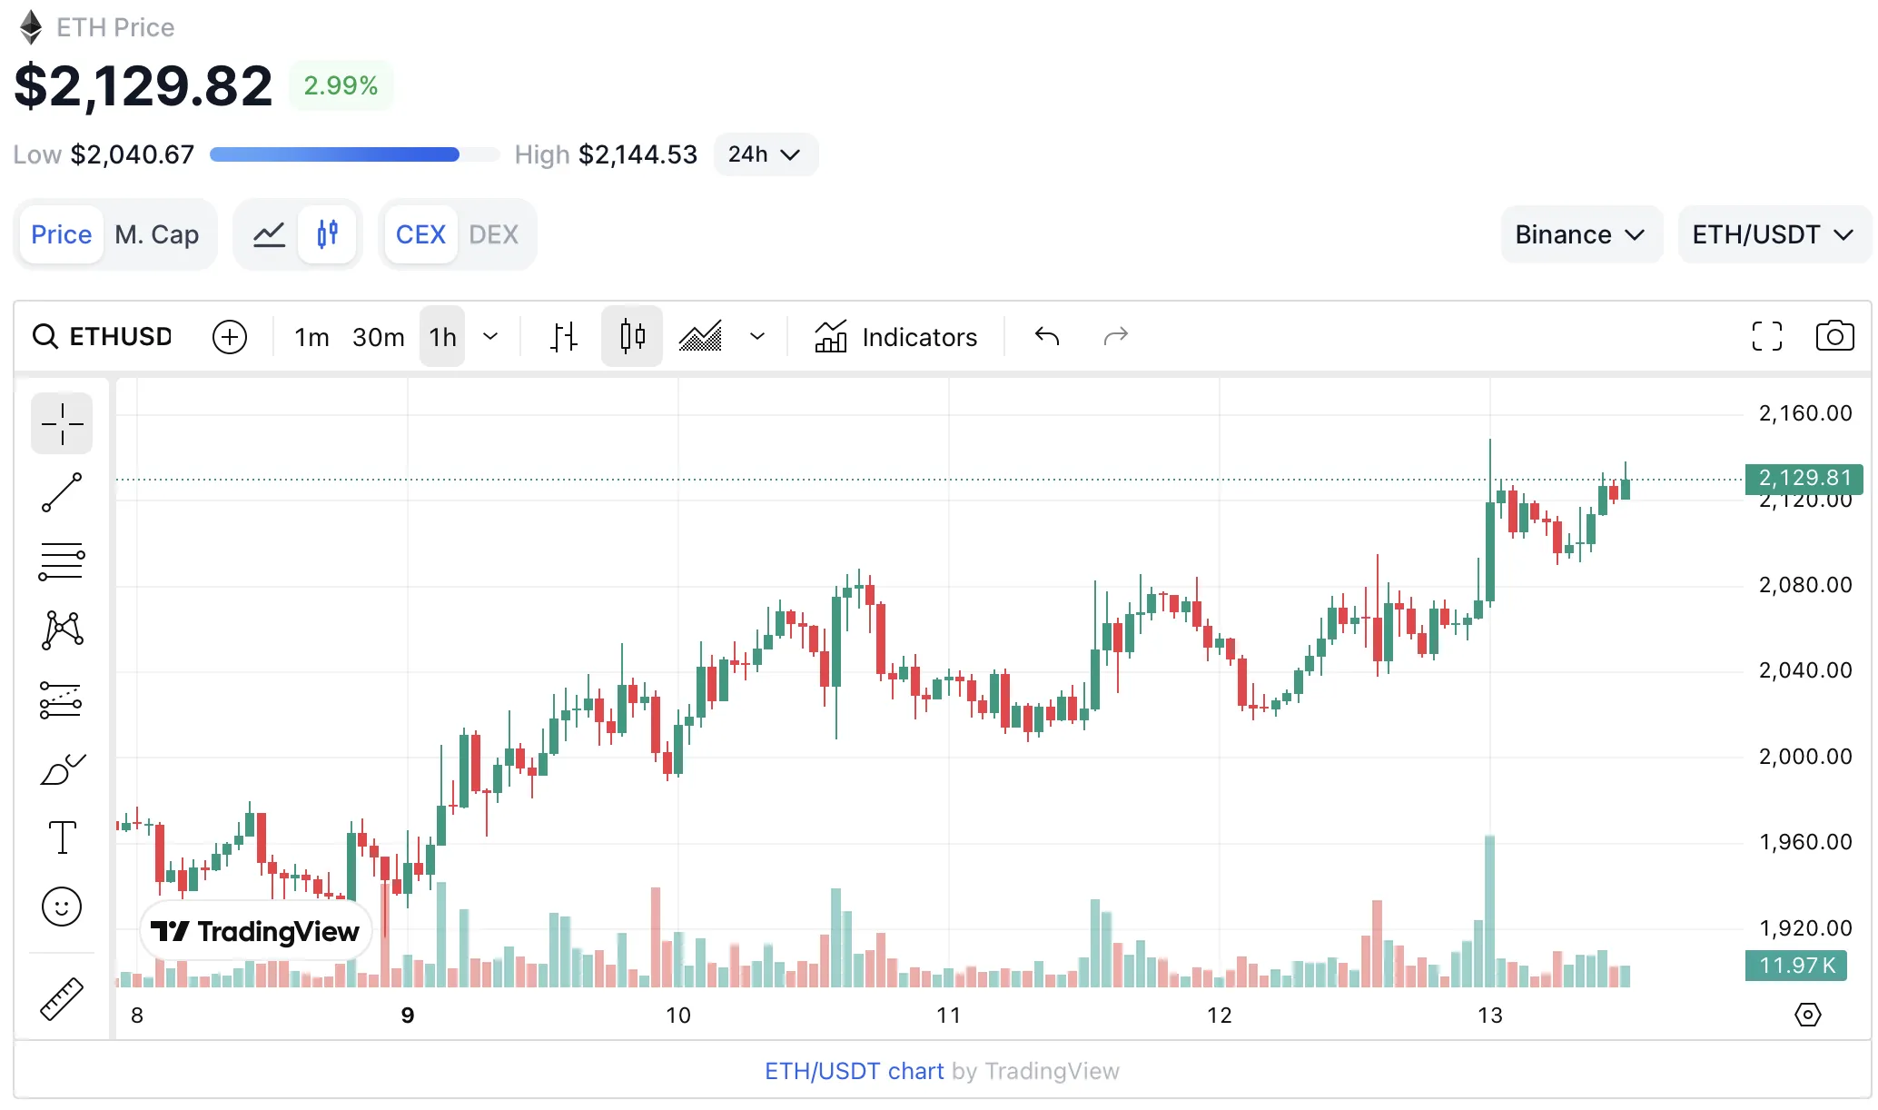
Task: Select the 1m timeframe
Action: point(311,336)
